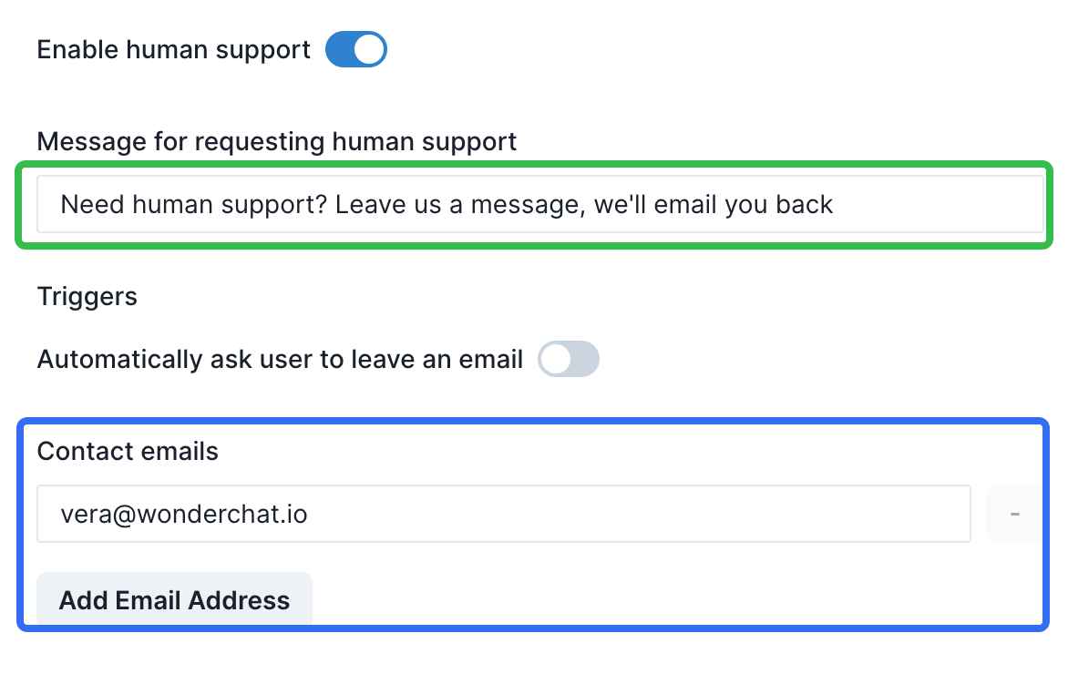Click the "Automatically ask user to leave an email" text
This screenshot has width=1068, height=674.
click(x=280, y=360)
